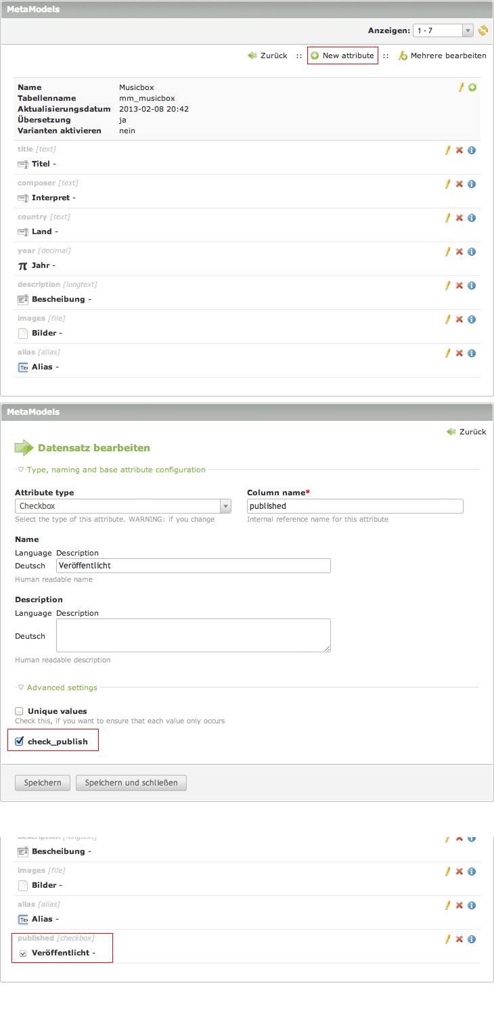Click the pencil edit icon for the titie attribute
This screenshot has height=1015, width=494.
point(447,150)
